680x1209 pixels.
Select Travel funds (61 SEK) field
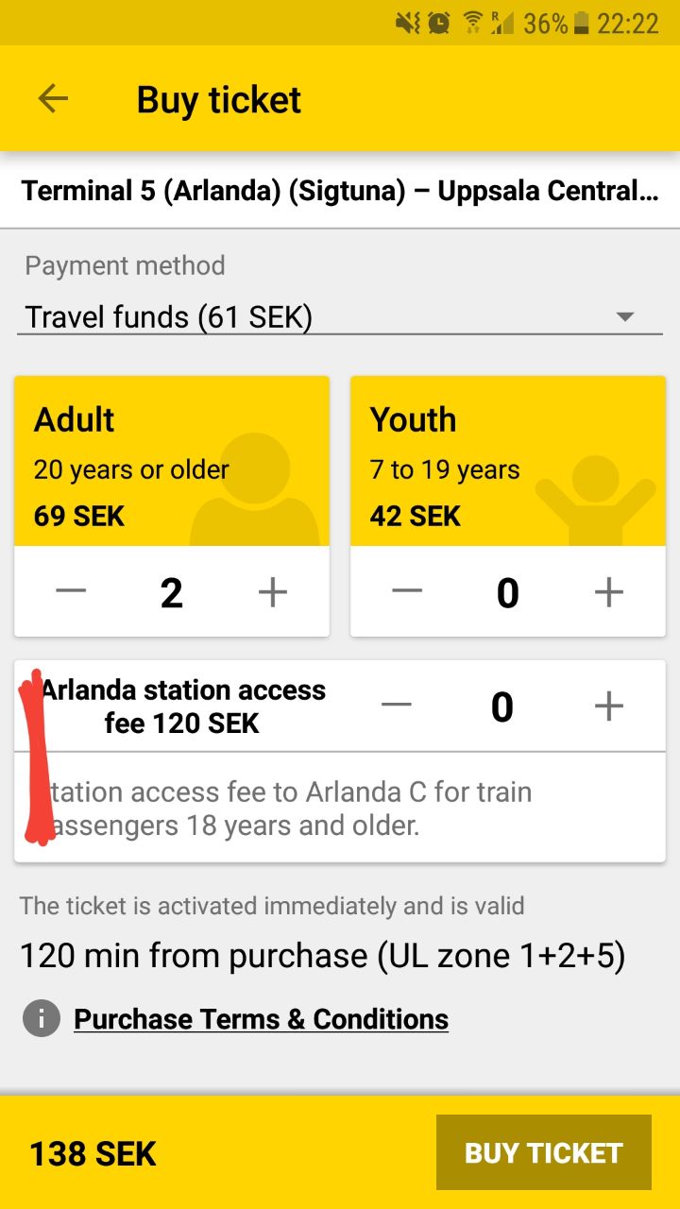click(x=170, y=317)
